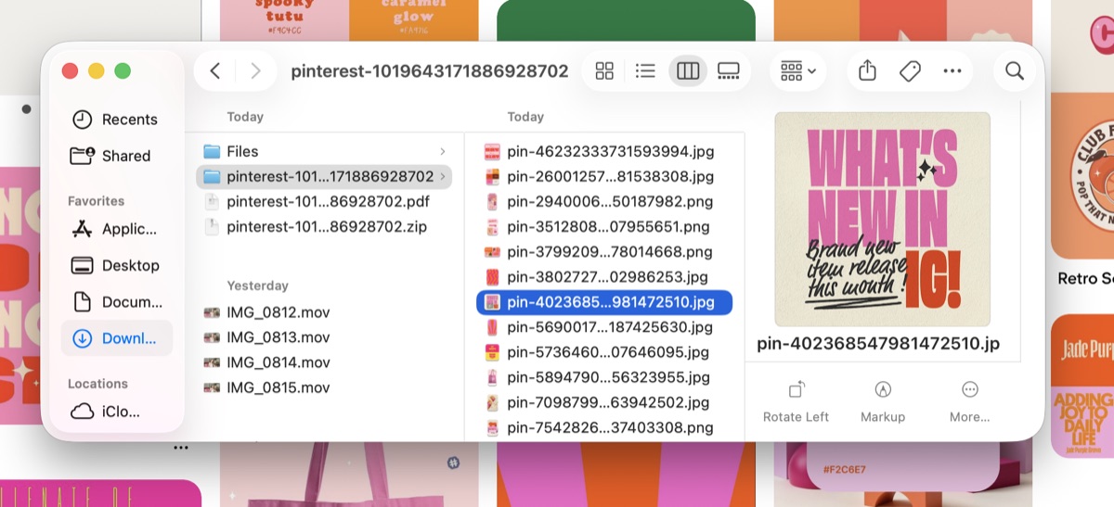Image resolution: width=1114 pixels, height=507 pixels.
Task: Click the Edit Tags toolbar icon
Action: [x=910, y=71]
